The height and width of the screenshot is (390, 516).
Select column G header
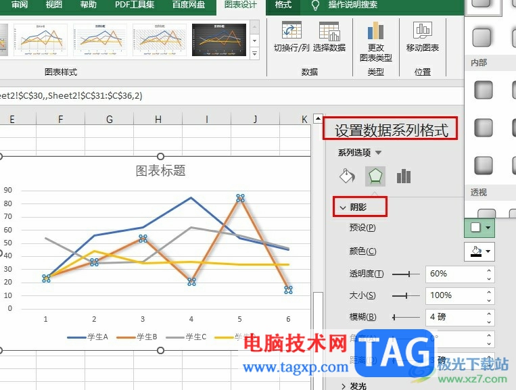pyautogui.click(x=110, y=119)
